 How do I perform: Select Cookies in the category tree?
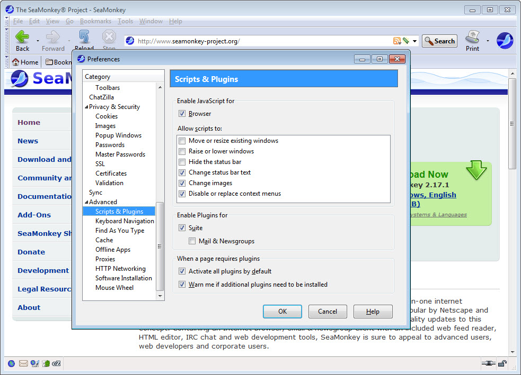tap(107, 116)
